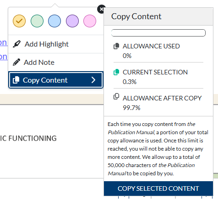Close the highlight popup with X
Screen dimensions: 218x199
(x=101, y=9)
